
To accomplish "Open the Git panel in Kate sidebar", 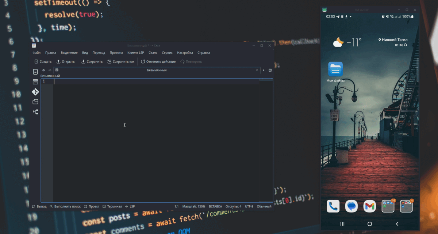I will pyautogui.click(x=35, y=92).
